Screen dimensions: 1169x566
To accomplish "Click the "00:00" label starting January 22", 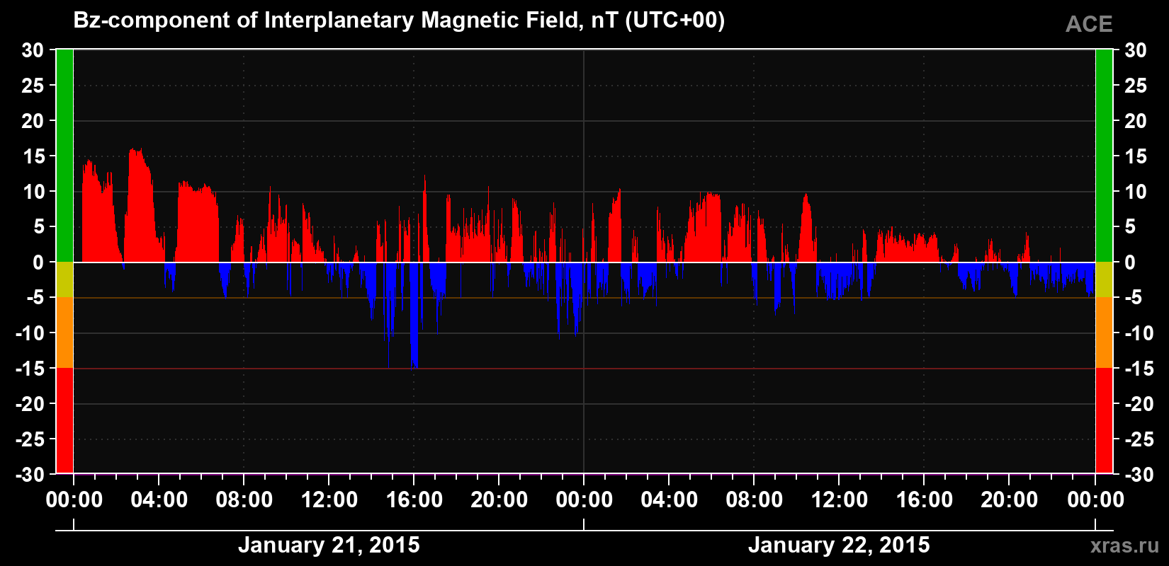I will 584,500.
